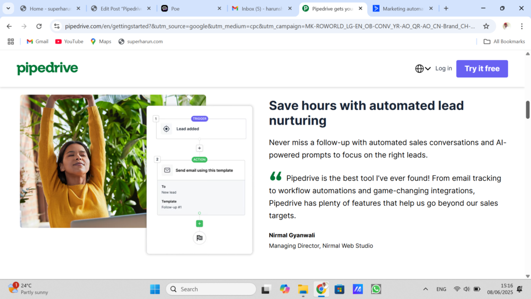The image size is (531, 299).
Task: Click the Follow-up #1 template value
Action: [172, 207]
